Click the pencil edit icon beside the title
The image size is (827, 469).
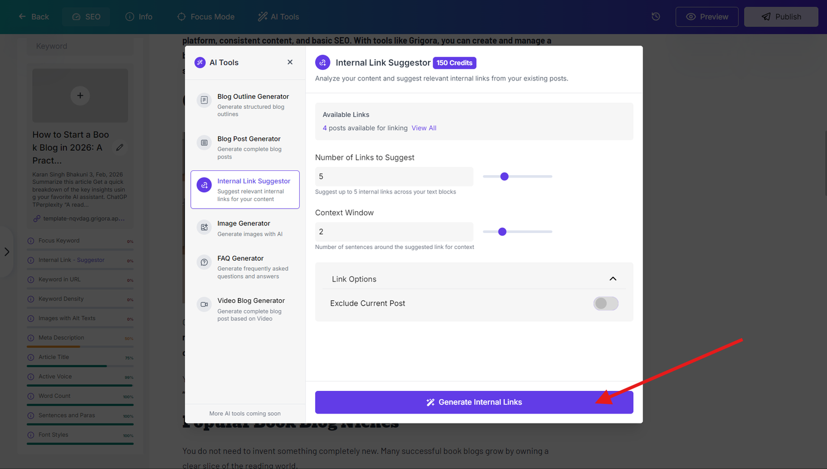pos(120,147)
